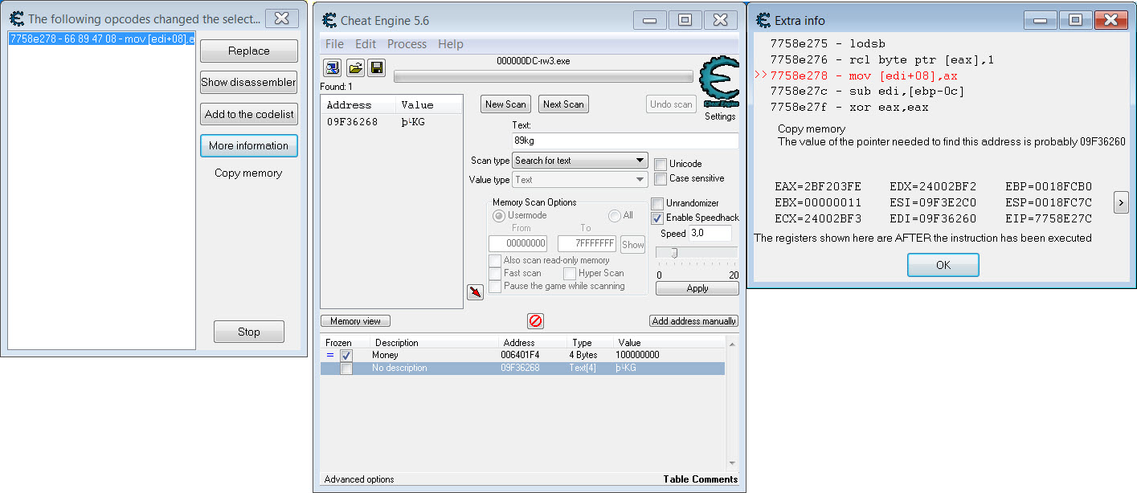Click the Address column header in results

coord(358,104)
